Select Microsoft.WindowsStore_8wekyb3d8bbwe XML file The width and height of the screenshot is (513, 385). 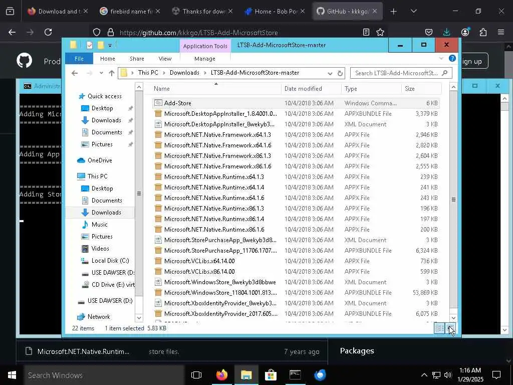coord(296,282)
